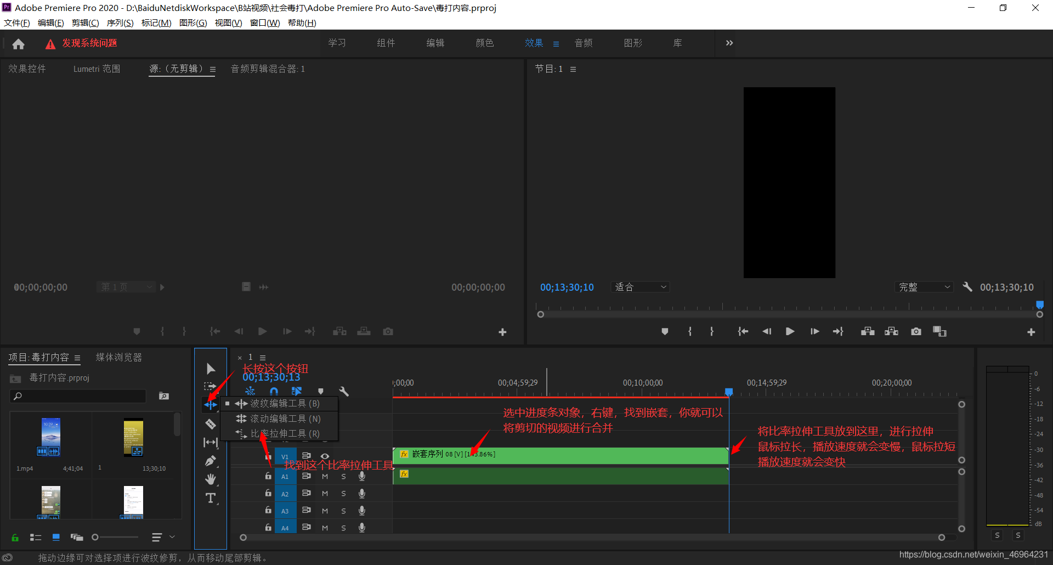Image resolution: width=1053 pixels, height=565 pixels.
Task: Click program monitor Export Frame camera
Action: [x=916, y=331]
